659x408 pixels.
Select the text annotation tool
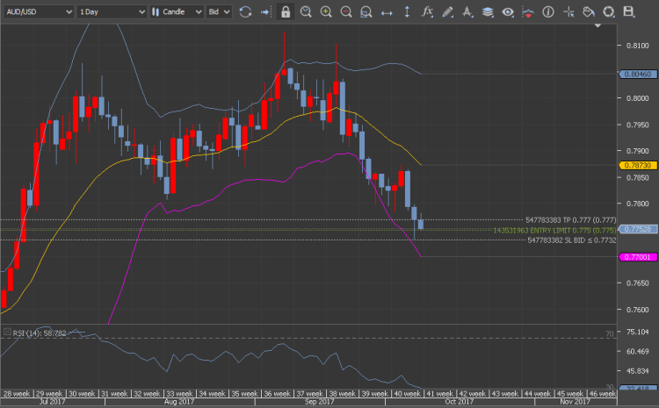[467, 12]
